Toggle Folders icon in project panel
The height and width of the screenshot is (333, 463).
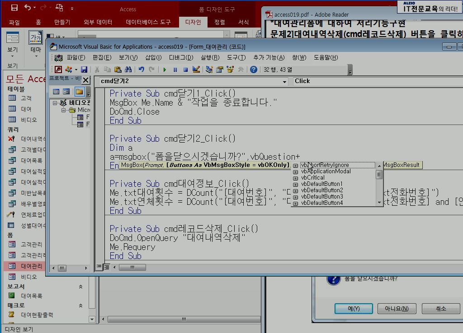tap(80, 92)
